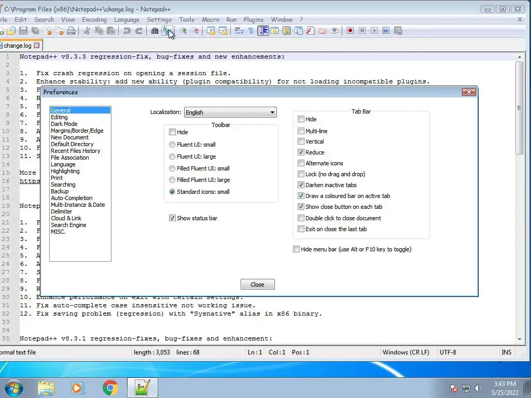Enable Vertical tab bar checkbox
This screenshot has width=531, height=398.
[x=301, y=141]
